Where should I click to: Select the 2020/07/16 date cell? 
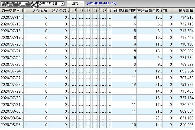click(11, 31)
